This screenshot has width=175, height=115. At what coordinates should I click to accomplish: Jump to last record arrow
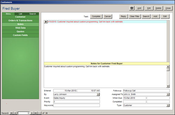point(36,113)
